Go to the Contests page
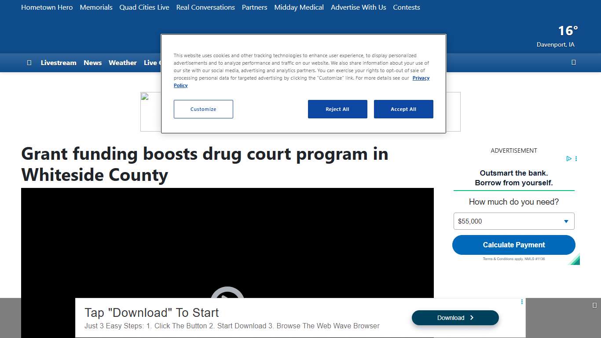Image resolution: width=601 pixels, height=338 pixels. (x=406, y=7)
